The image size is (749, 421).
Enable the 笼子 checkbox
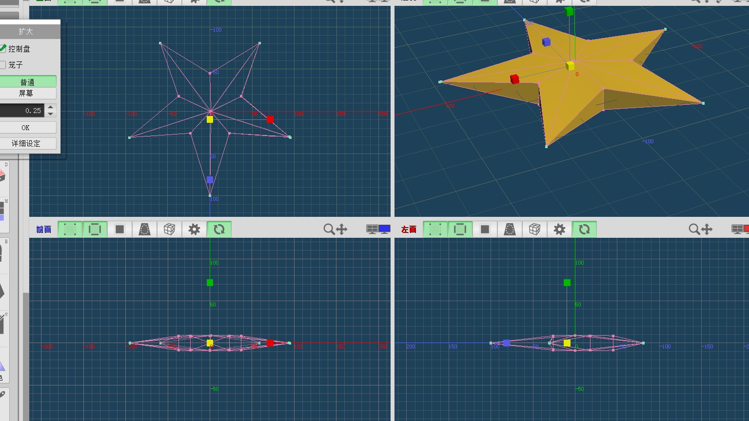pos(3,65)
